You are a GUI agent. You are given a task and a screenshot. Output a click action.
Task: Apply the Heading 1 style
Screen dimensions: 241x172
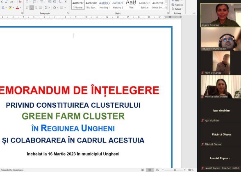coord(105,5)
